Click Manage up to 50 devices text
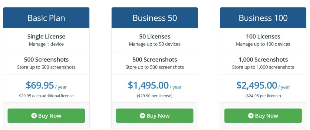 pyautogui.click(x=155, y=44)
